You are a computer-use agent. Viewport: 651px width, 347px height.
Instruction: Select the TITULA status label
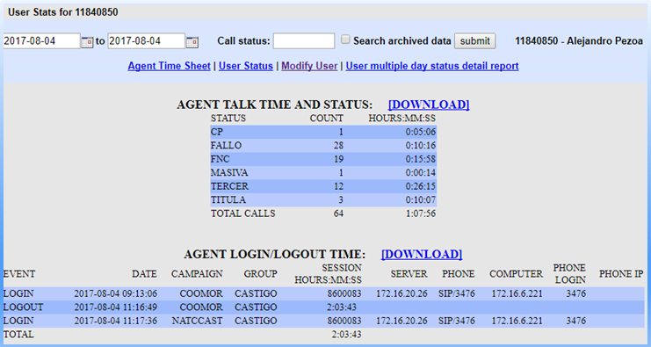pyautogui.click(x=228, y=200)
